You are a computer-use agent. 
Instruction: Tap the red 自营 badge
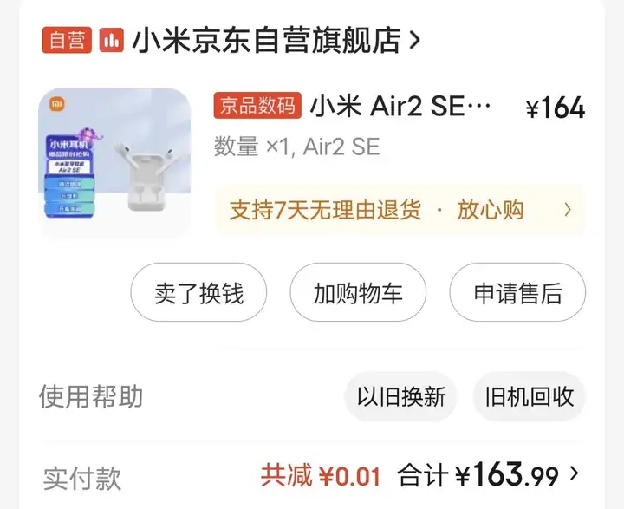click(67, 40)
